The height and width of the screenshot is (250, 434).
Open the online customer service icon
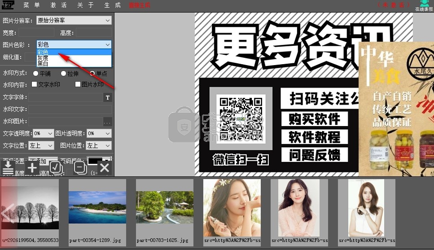tap(424, 5)
